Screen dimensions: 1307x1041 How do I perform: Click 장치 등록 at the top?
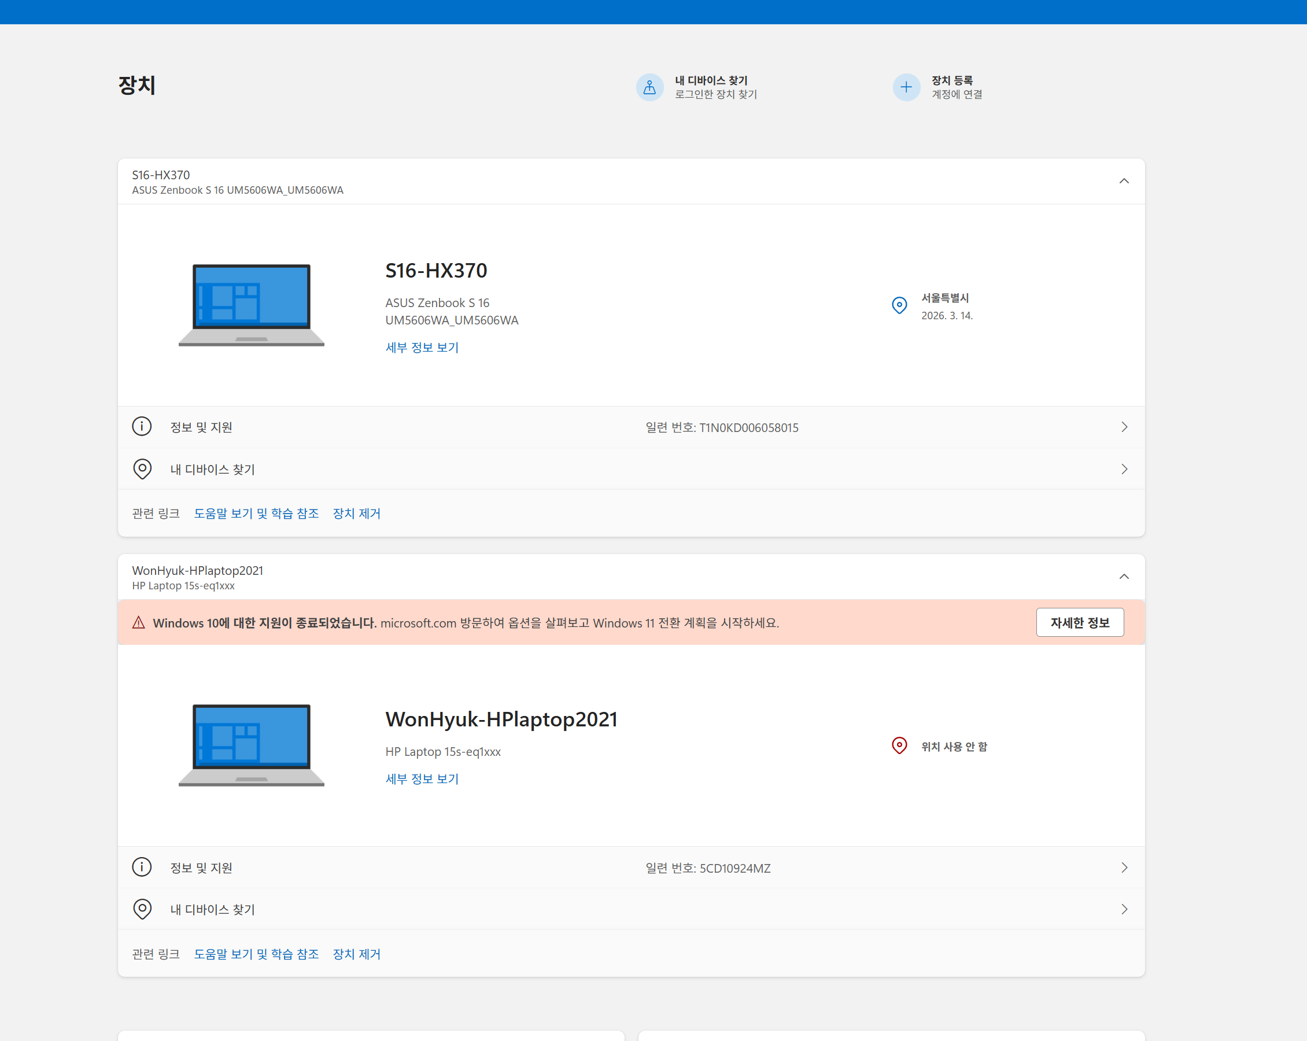tap(952, 80)
